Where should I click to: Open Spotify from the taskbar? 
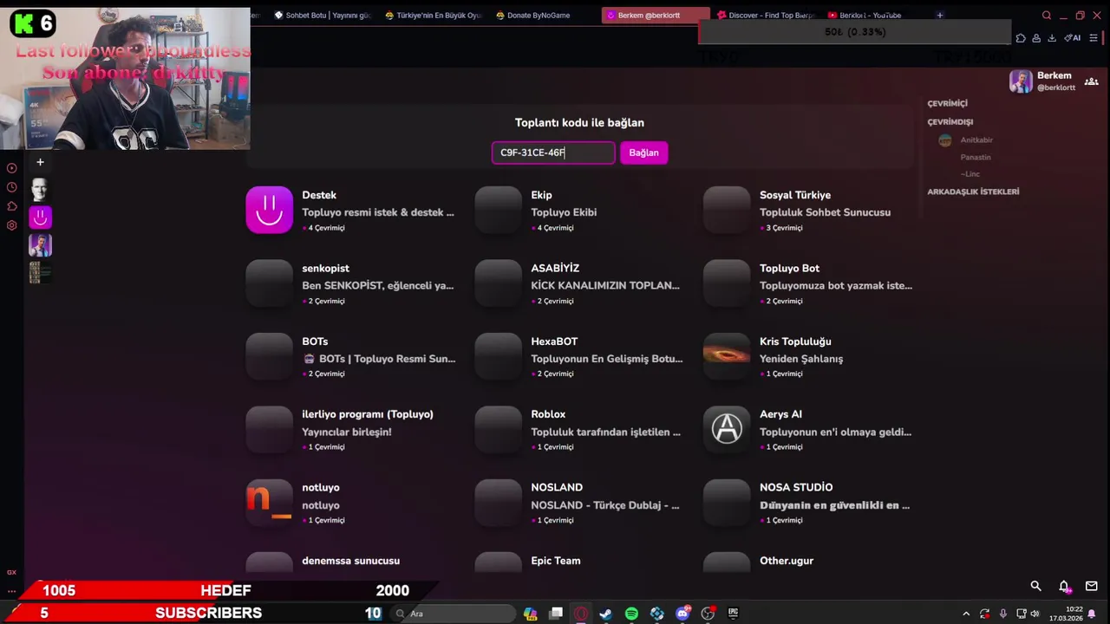pyautogui.click(x=631, y=614)
